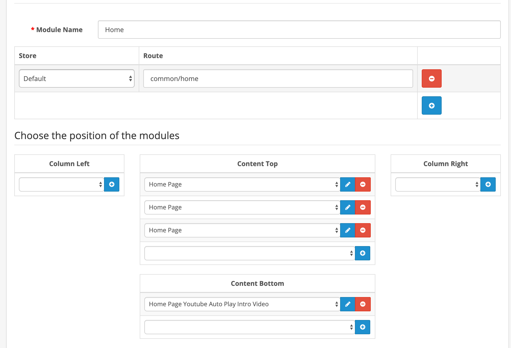Viewport: 511px width, 348px height.
Task: Edit the second Home Page module
Action: tap(348, 207)
